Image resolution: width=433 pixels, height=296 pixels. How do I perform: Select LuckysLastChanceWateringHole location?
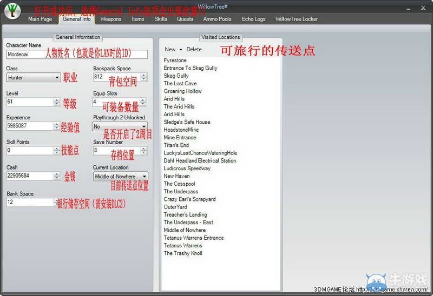(x=200, y=153)
